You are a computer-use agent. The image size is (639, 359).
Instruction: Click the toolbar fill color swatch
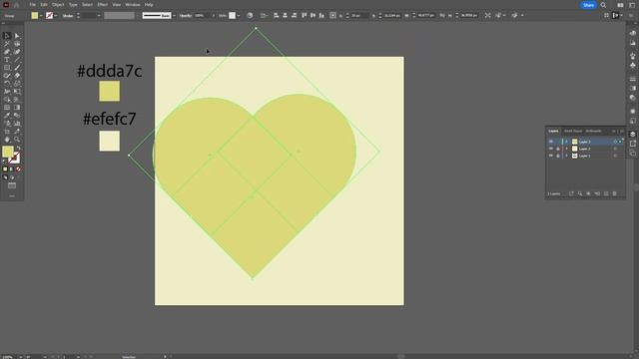[x=8, y=152]
